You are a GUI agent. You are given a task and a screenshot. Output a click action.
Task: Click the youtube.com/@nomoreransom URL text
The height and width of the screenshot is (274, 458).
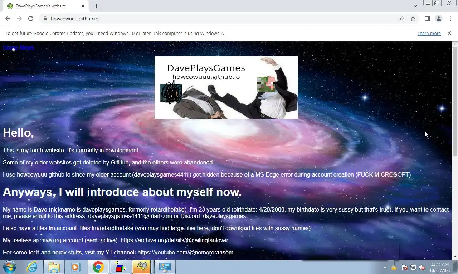185,252
